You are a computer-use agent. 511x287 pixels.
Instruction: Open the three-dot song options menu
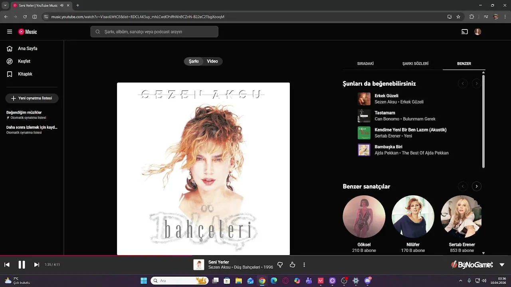click(x=304, y=265)
